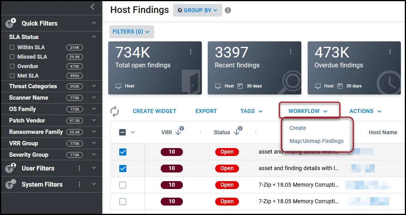This screenshot has width=406, height=215.
Task: Refresh the findings table
Action: coord(115,111)
